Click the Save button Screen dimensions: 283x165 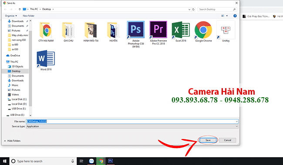click(x=208, y=140)
